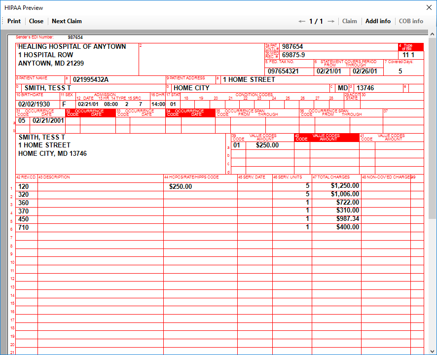The height and width of the screenshot is (355, 437).
Task: Click patient address 1 HOME STREET field
Action: pyautogui.click(x=322, y=80)
